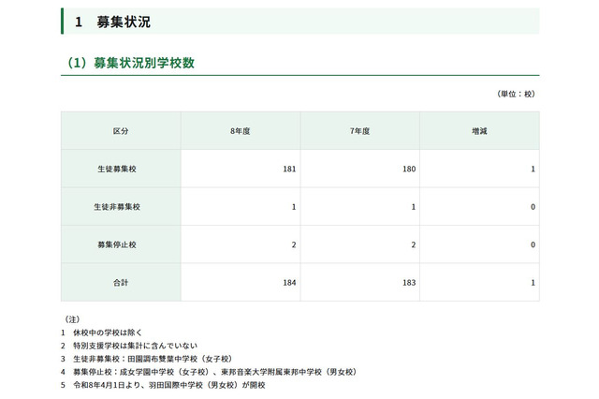Click the "1 募集状況" section heading
The width and height of the screenshot is (599, 399).
coord(111,21)
